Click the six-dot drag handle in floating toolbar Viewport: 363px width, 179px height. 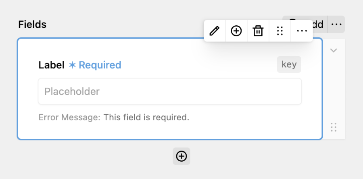280,31
